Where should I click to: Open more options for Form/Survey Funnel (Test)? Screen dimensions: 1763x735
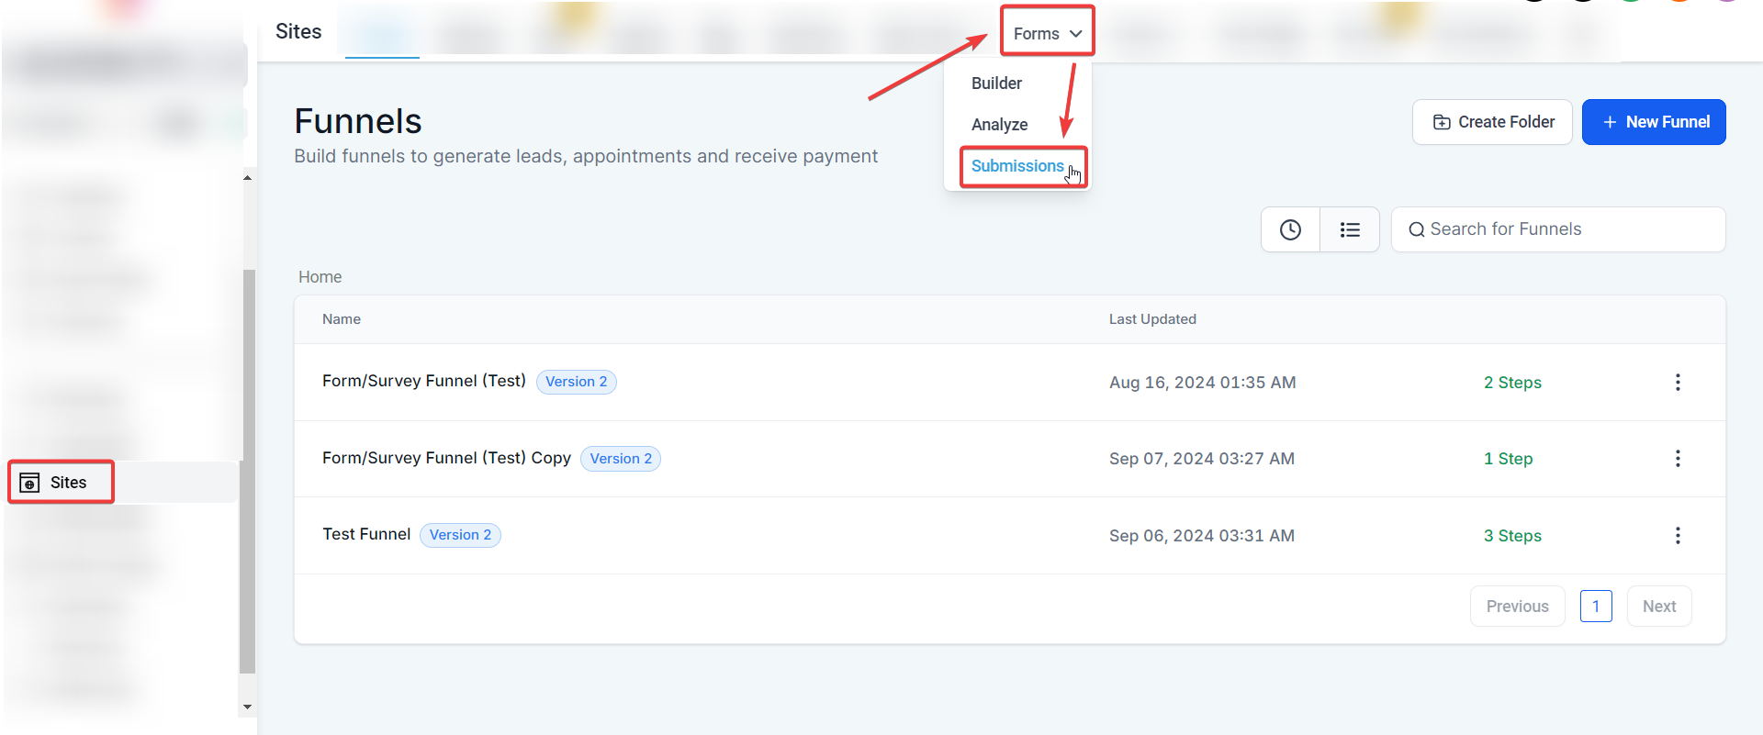click(x=1678, y=383)
